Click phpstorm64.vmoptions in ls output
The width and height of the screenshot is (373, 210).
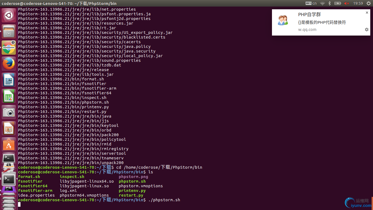(x=84, y=195)
